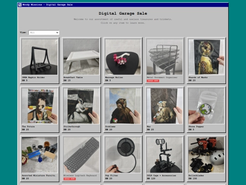View the Massage Roller item
Viewport: 246px width, 185px height.
click(123, 61)
